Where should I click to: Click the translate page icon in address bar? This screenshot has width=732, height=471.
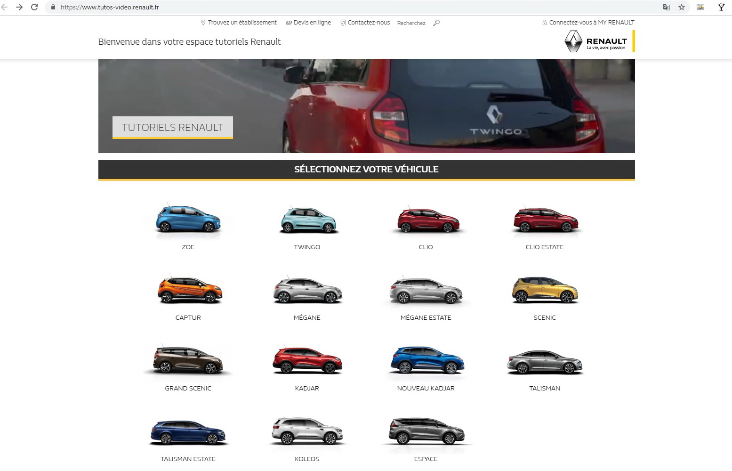(x=666, y=7)
